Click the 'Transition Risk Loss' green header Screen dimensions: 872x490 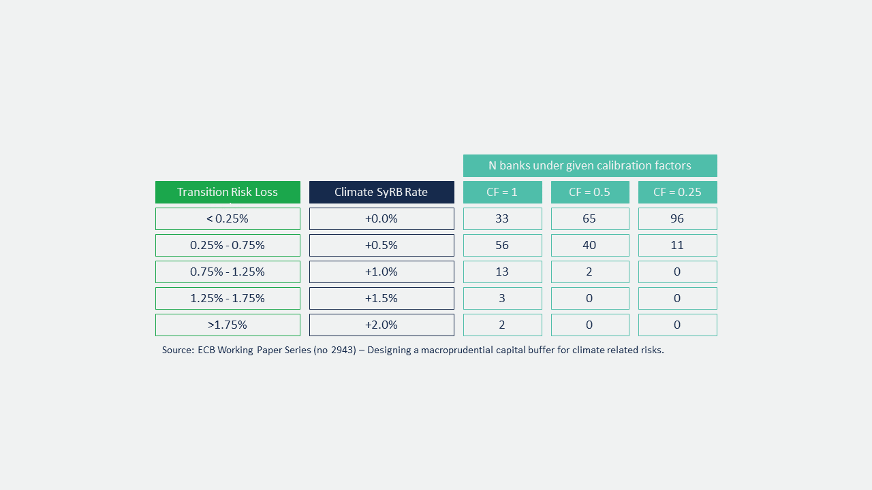point(228,192)
